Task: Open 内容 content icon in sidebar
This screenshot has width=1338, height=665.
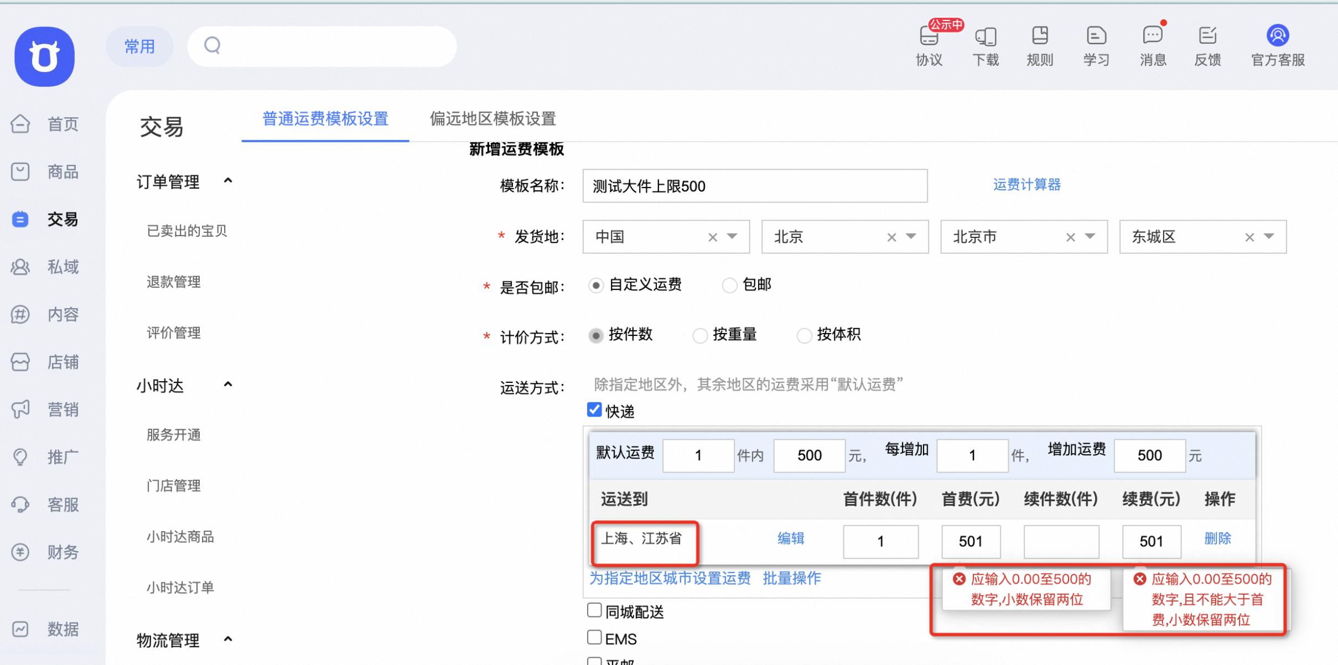Action: click(20, 314)
